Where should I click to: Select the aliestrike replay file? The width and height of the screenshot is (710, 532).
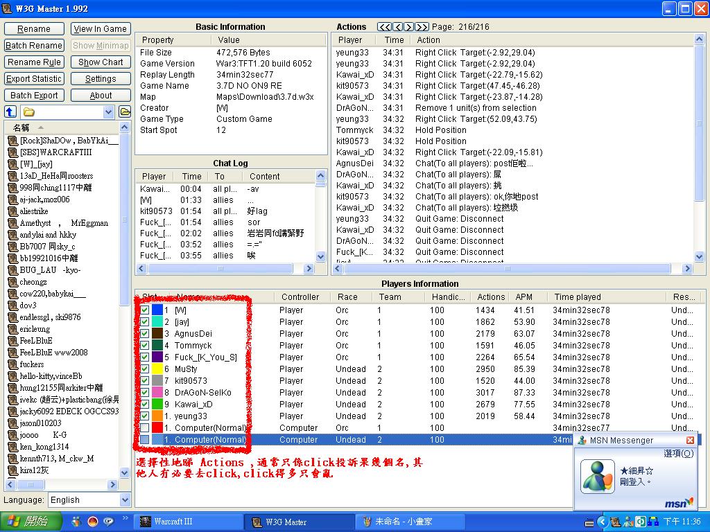point(33,211)
